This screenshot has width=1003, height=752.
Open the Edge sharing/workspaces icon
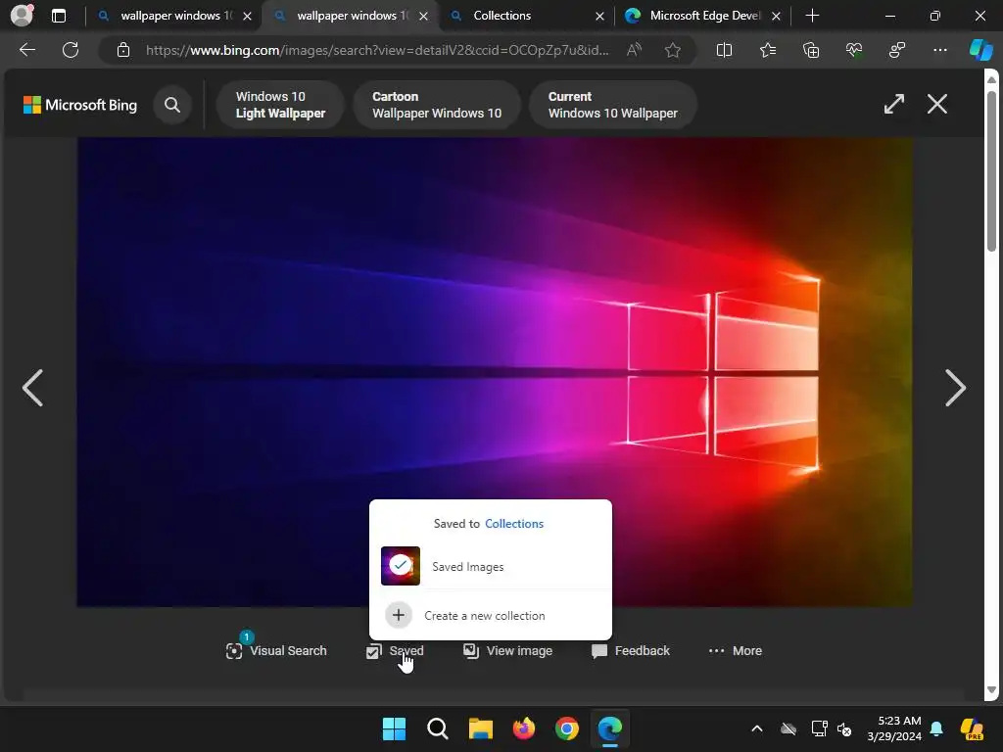coord(897,50)
